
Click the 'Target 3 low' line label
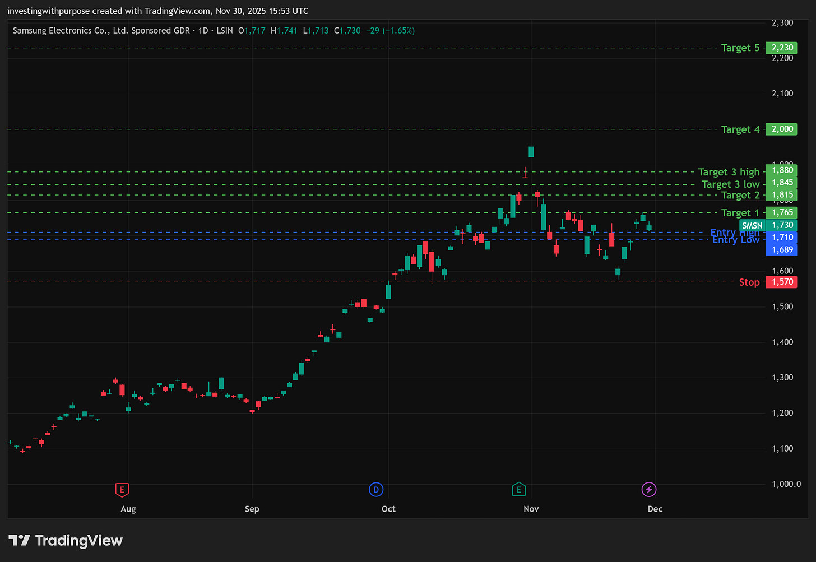coord(731,184)
